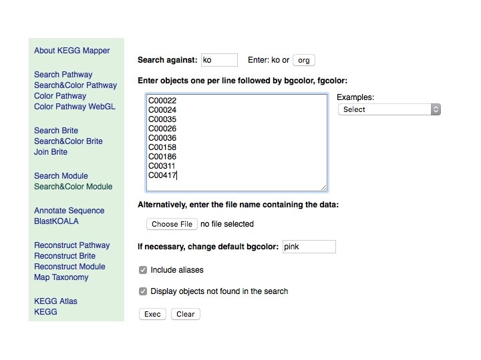
Task: Navigate to Search&Color Module
Action: click(73, 187)
